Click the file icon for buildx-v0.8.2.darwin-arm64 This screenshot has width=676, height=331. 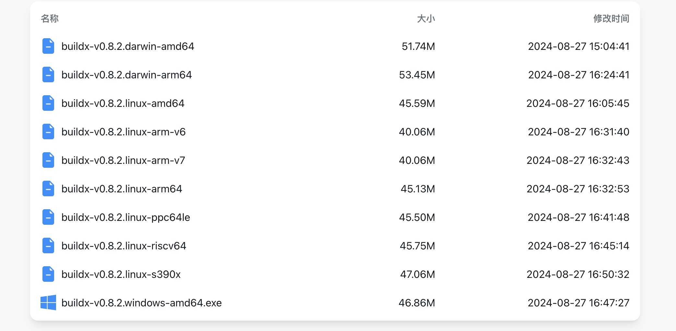[x=48, y=75]
